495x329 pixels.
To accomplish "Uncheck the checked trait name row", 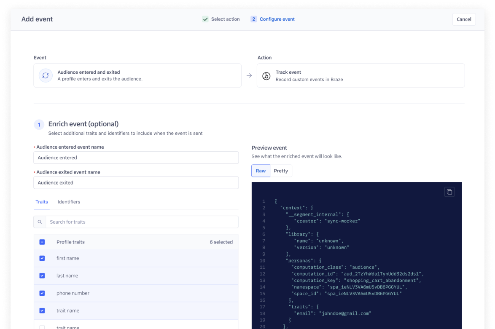I will [x=42, y=310].
